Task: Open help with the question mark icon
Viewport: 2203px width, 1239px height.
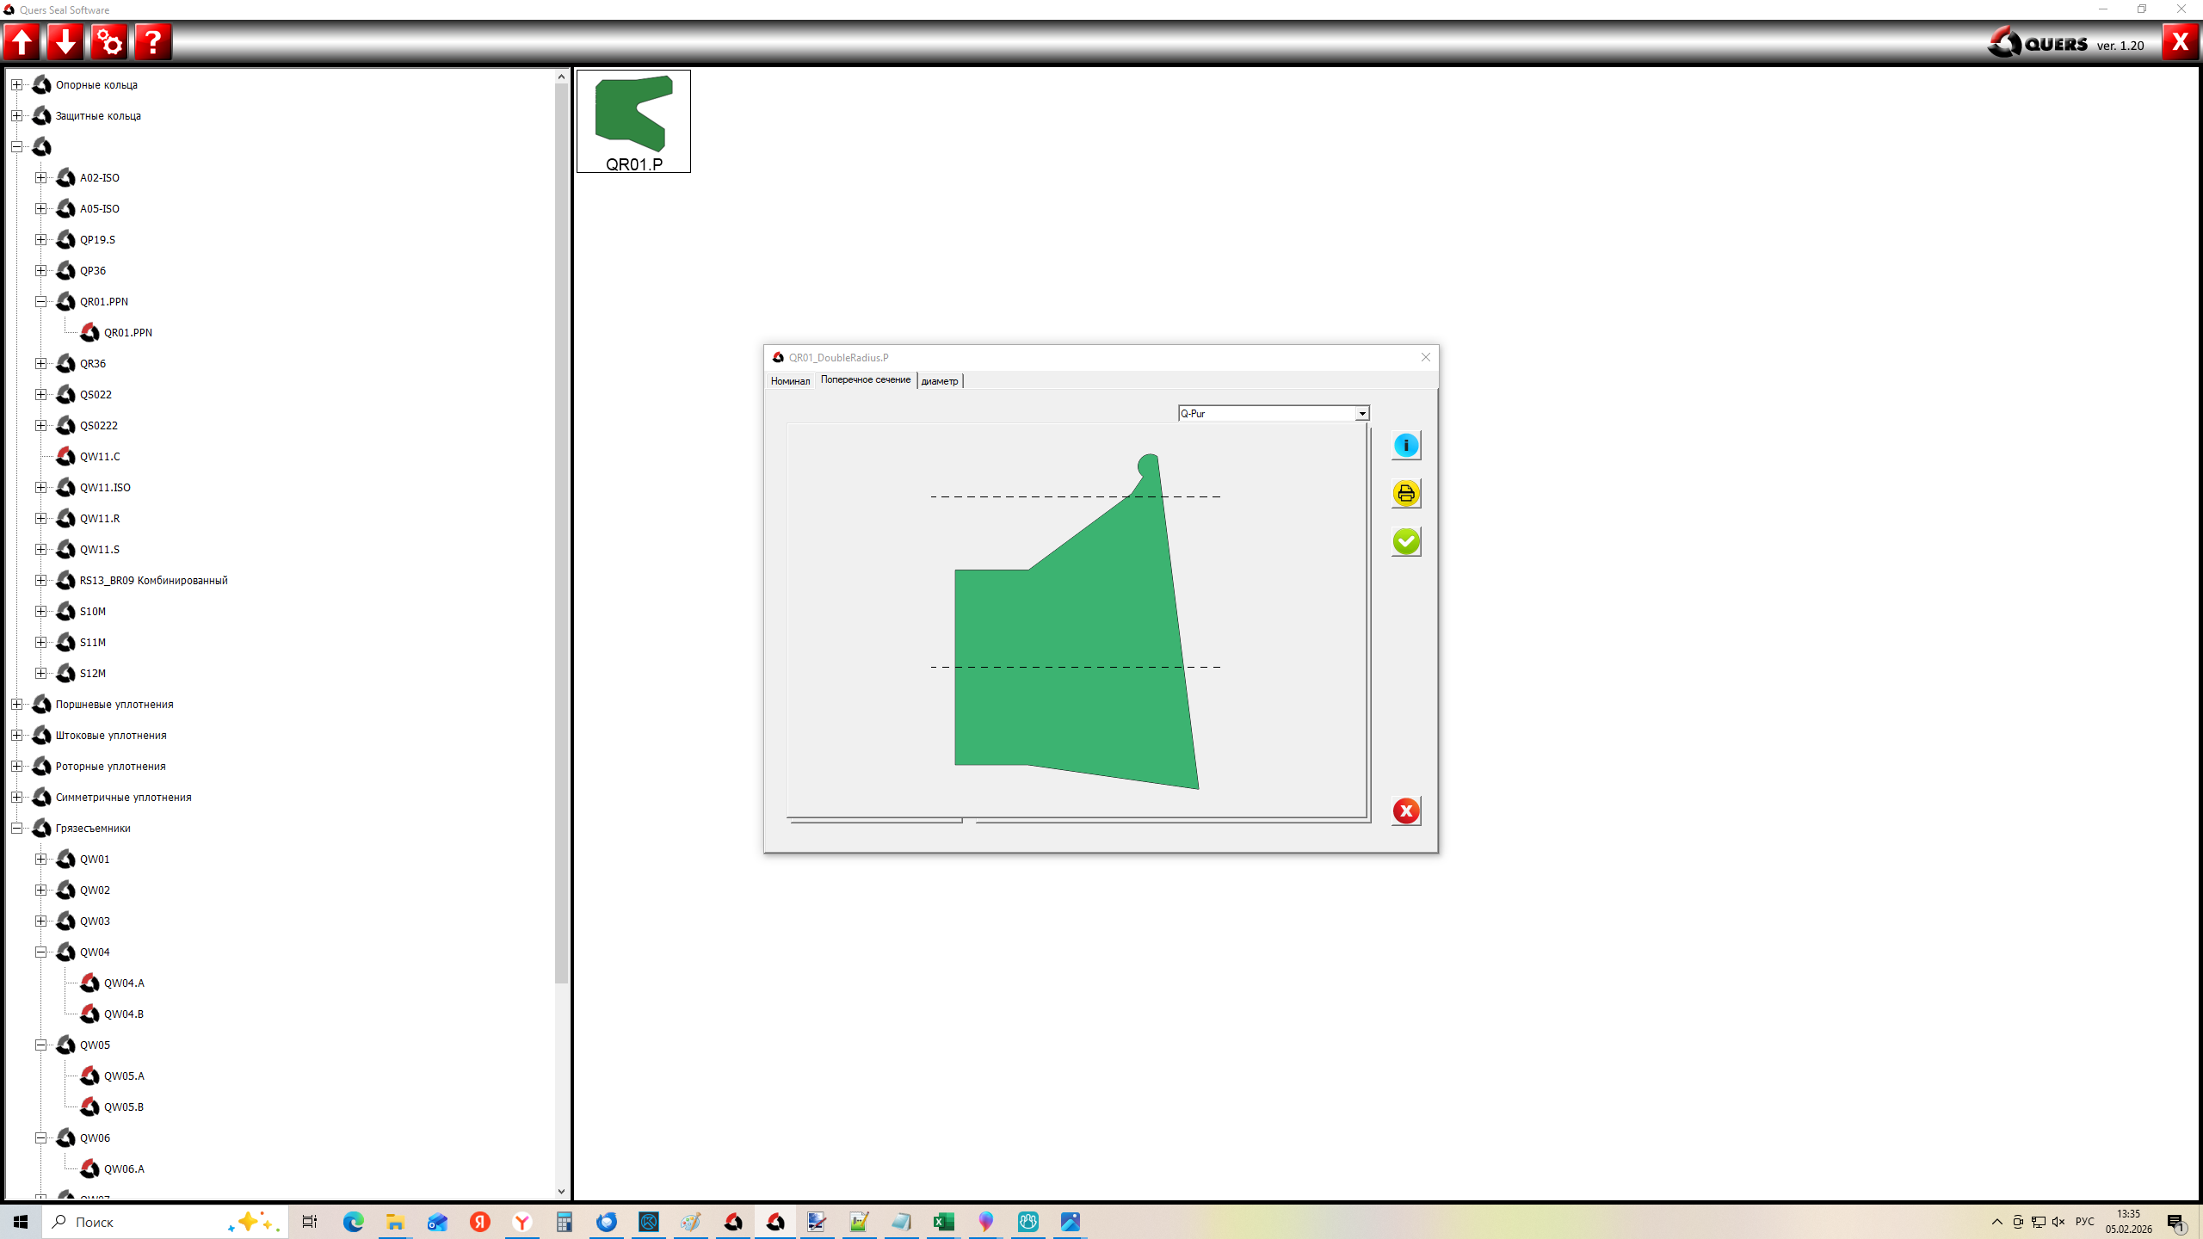Action: pos(153,41)
